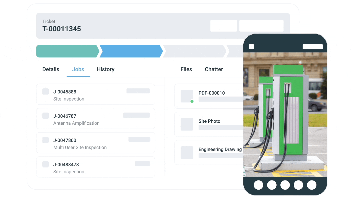Screen dimensions: 354x199
Task: Switch to the Details tab
Action: pos(51,69)
